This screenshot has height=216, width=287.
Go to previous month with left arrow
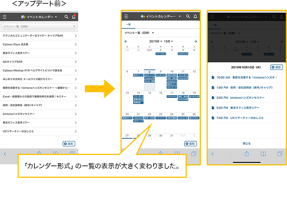pos(126,42)
